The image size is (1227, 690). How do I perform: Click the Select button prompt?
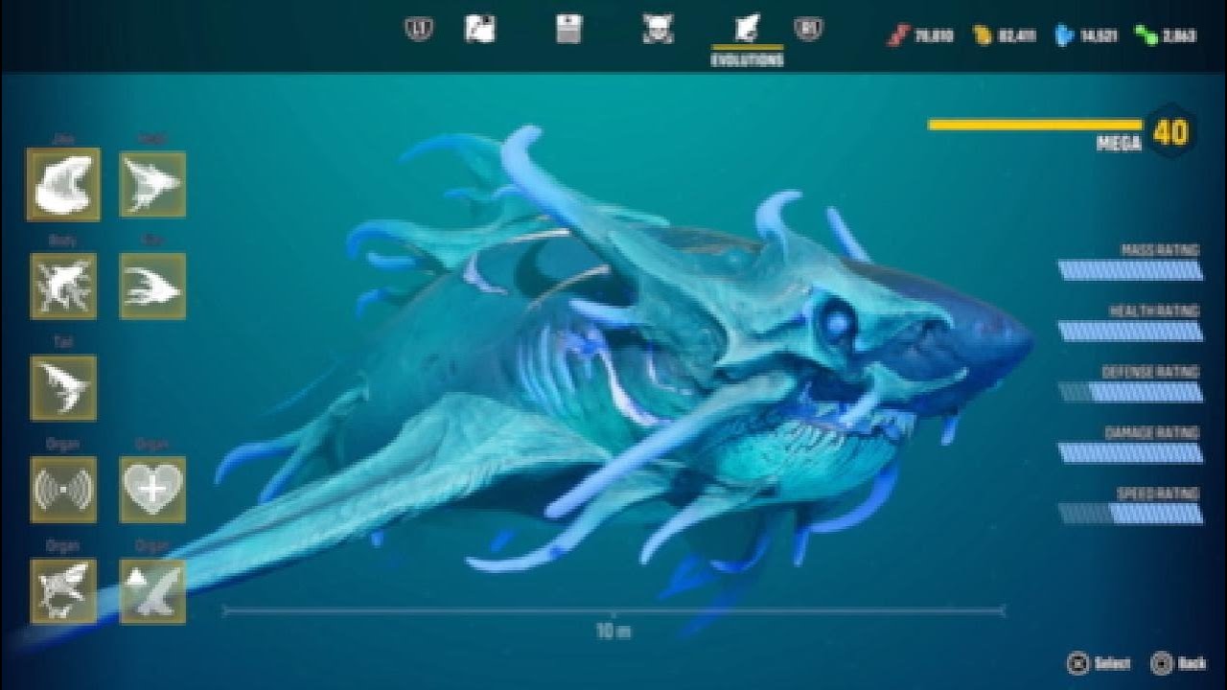tap(1099, 663)
